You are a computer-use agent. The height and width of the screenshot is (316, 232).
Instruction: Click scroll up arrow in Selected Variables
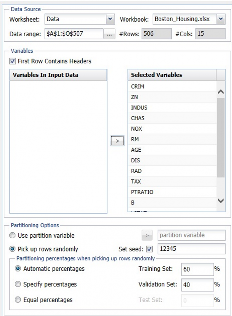[x=221, y=92]
